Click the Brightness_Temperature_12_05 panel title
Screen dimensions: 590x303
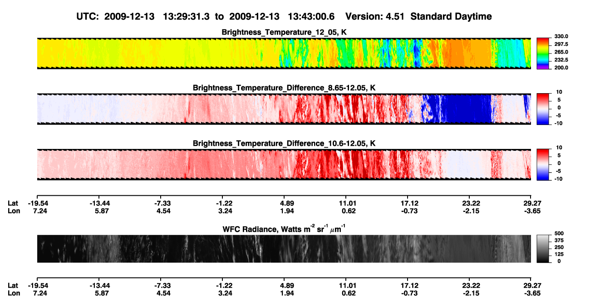(284, 32)
